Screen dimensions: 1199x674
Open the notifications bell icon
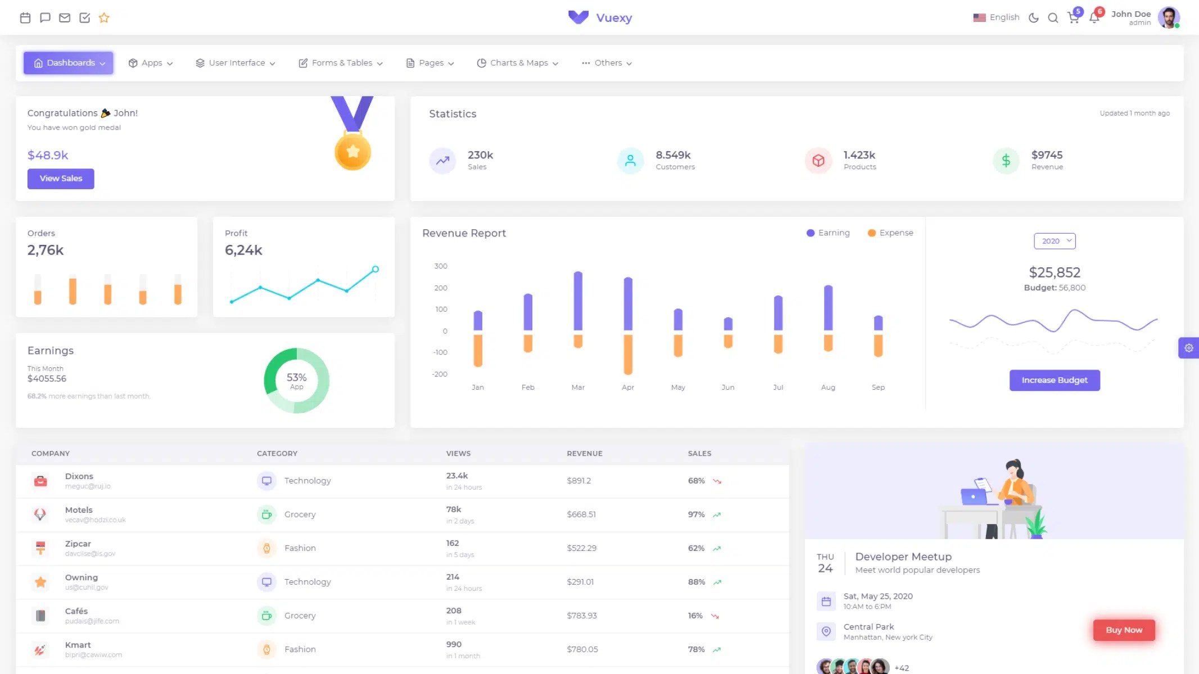pyautogui.click(x=1094, y=18)
